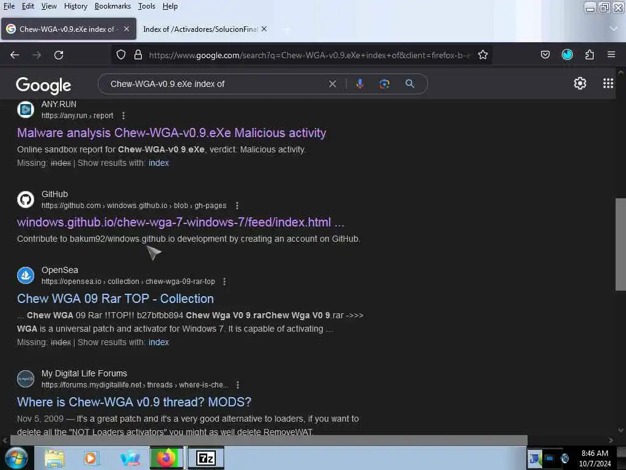
Task: Open Firefox application hamburger menu
Action: pyautogui.click(x=611, y=54)
